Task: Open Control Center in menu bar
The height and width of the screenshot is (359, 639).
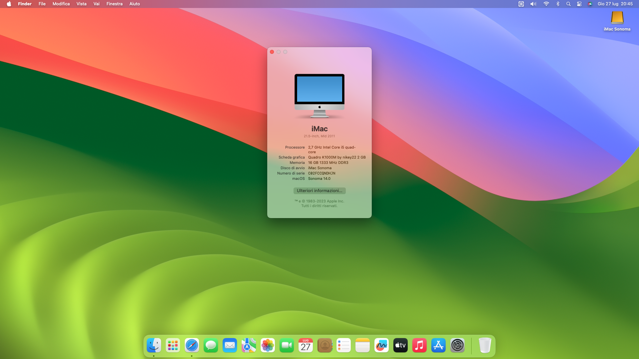Action: pos(579,4)
